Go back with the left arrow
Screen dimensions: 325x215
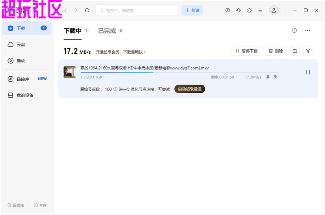pyautogui.click(x=65, y=10)
